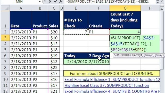This screenshot has width=165, height=93.
Task: Select row 10 header
Action: 5,79
